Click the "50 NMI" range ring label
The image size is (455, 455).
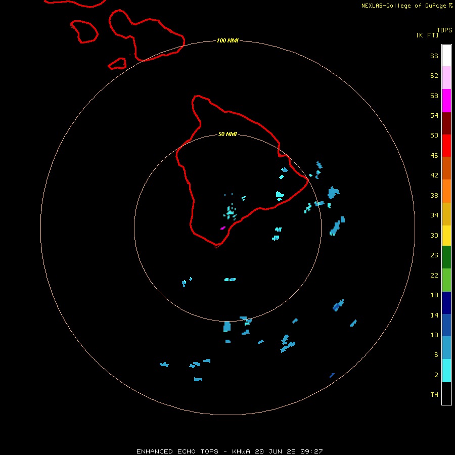pos(227,134)
